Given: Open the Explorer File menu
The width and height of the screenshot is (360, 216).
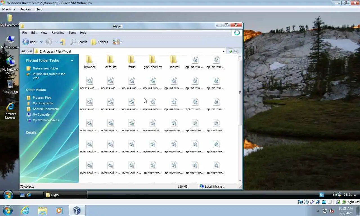Looking at the screenshot, I should (x=24, y=33).
